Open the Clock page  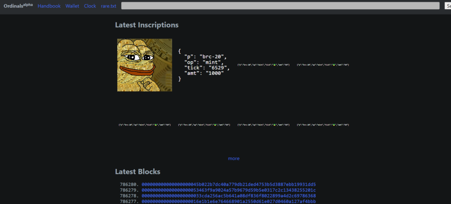[90, 6]
